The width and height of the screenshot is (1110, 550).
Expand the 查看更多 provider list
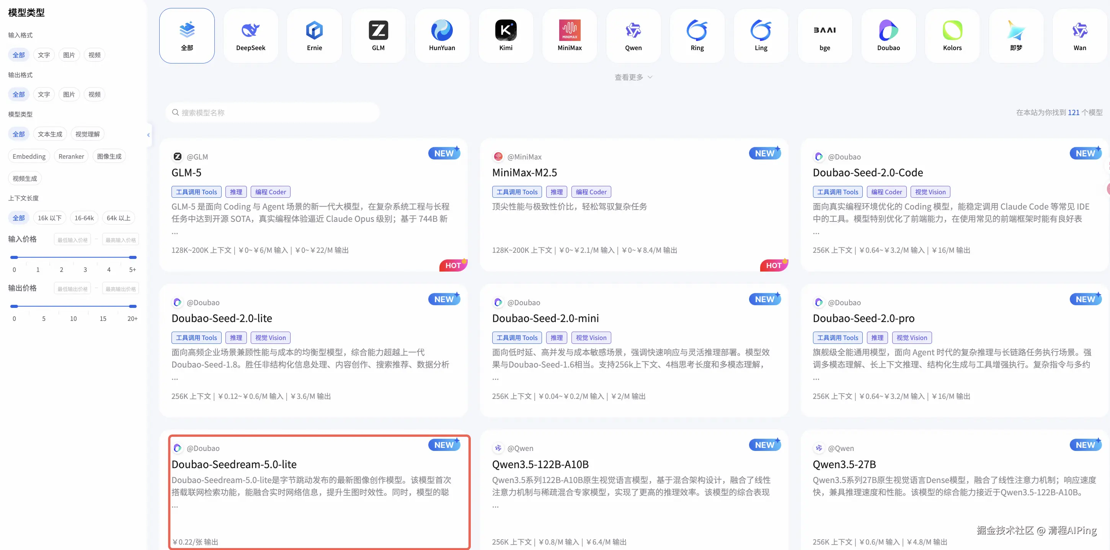pos(633,77)
